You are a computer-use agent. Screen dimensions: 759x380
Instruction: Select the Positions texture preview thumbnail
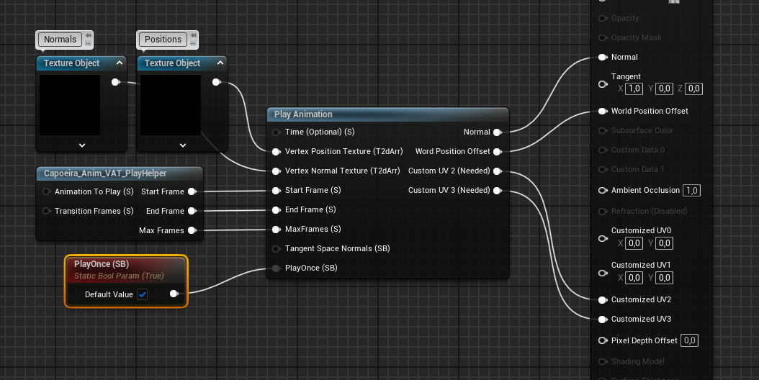coord(171,105)
